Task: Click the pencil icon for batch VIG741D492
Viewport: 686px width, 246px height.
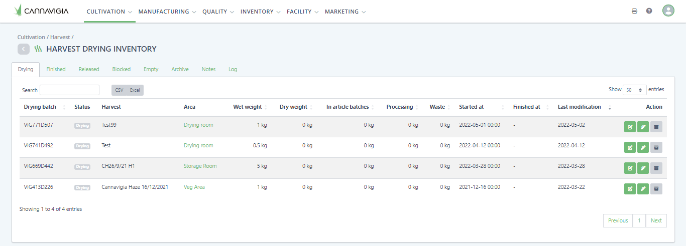Action: coord(643,147)
